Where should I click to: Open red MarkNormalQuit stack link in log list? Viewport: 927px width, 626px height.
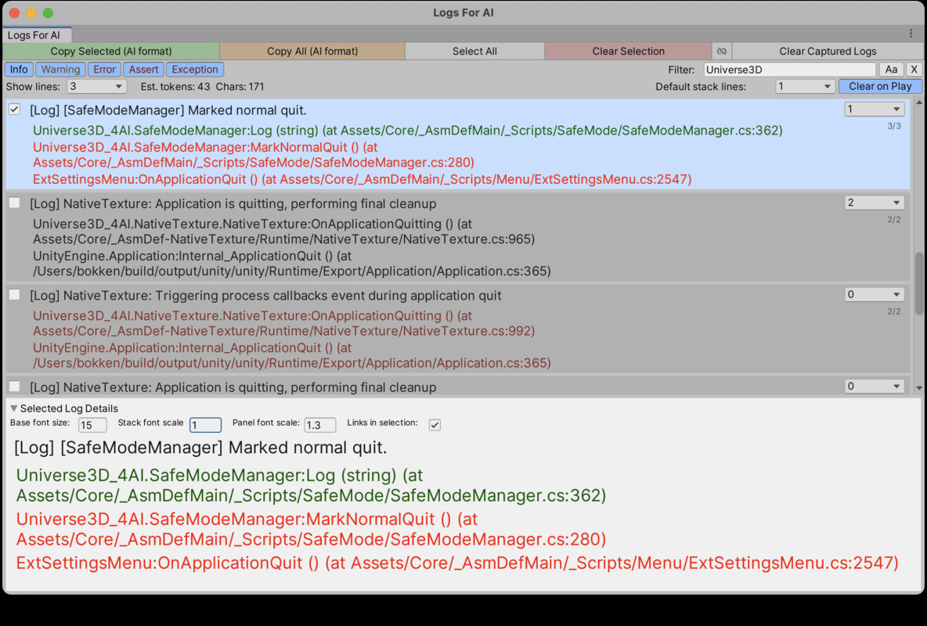click(x=254, y=155)
